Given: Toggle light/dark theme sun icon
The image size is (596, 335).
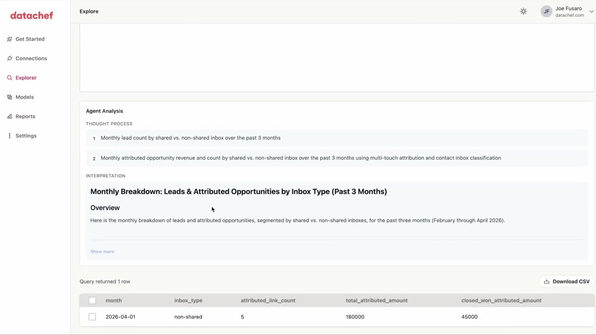Looking at the screenshot, I should (523, 11).
